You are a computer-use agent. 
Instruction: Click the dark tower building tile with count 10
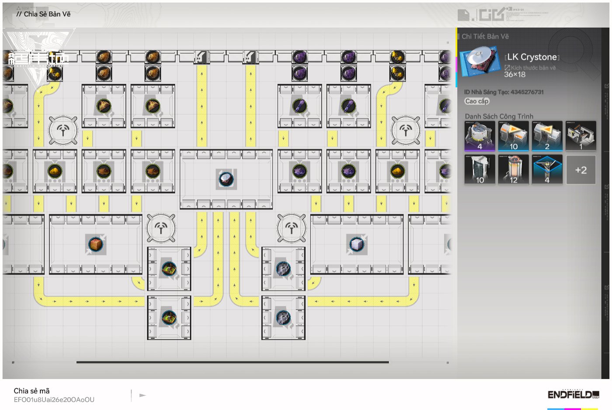(x=480, y=169)
